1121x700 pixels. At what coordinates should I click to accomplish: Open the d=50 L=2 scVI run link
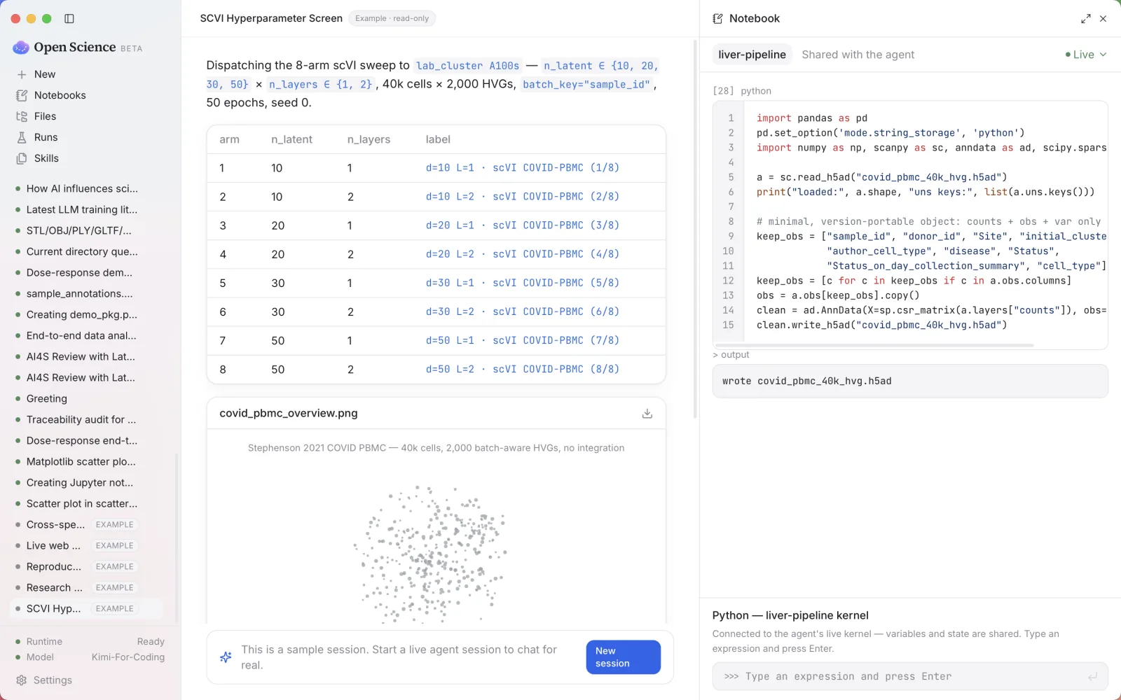[523, 369]
